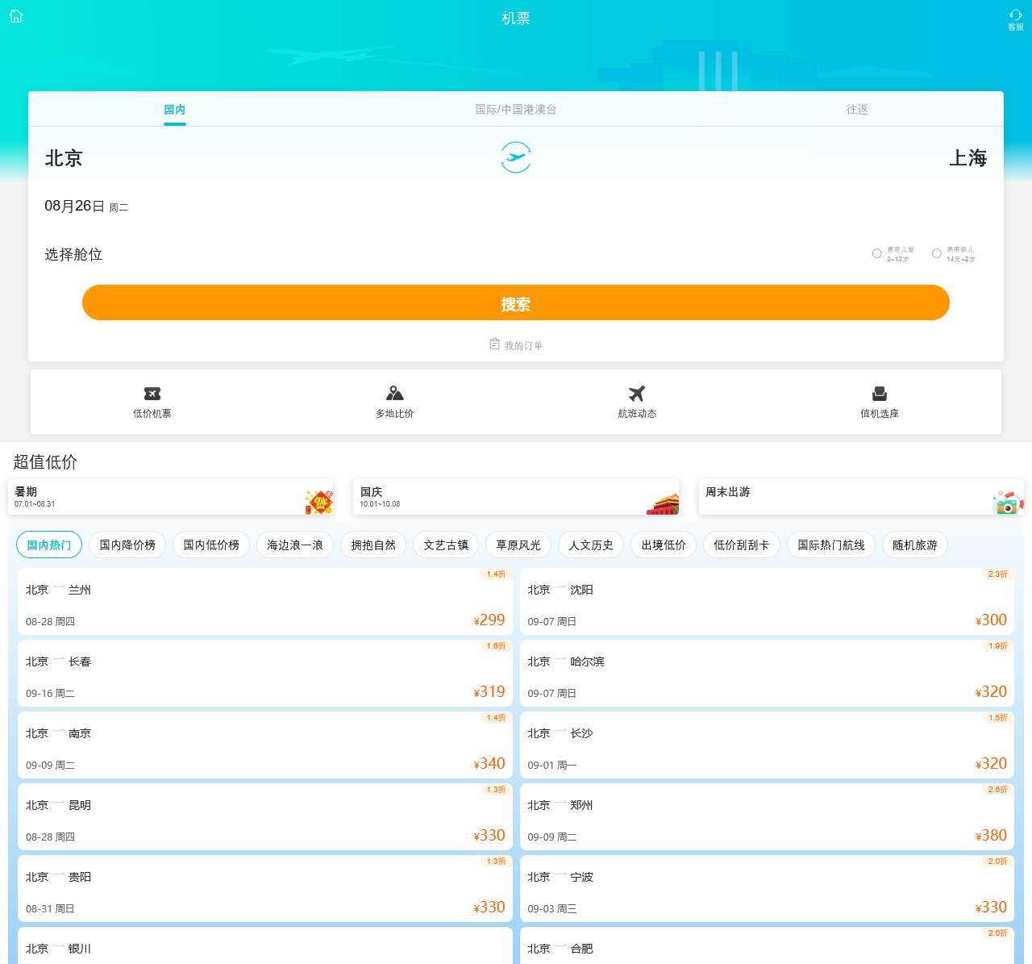Switch to the 往返 round-trip tab
The image size is (1032, 964).
pyautogui.click(x=857, y=110)
